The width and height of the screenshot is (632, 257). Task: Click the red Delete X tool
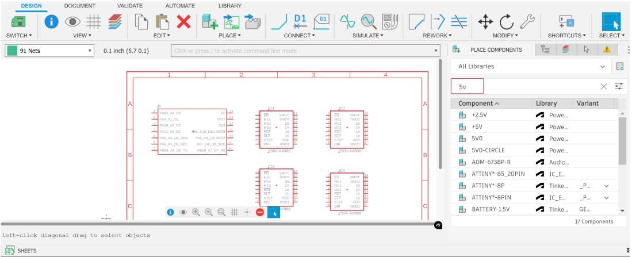click(x=183, y=21)
